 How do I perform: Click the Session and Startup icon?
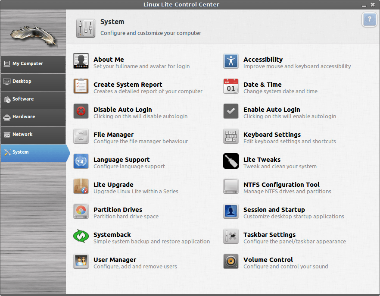[x=231, y=211]
